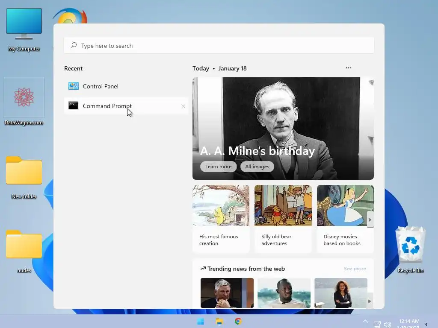438x328 pixels.
Task: Click next arrow on Milne cards carousel
Action: [x=370, y=220]
